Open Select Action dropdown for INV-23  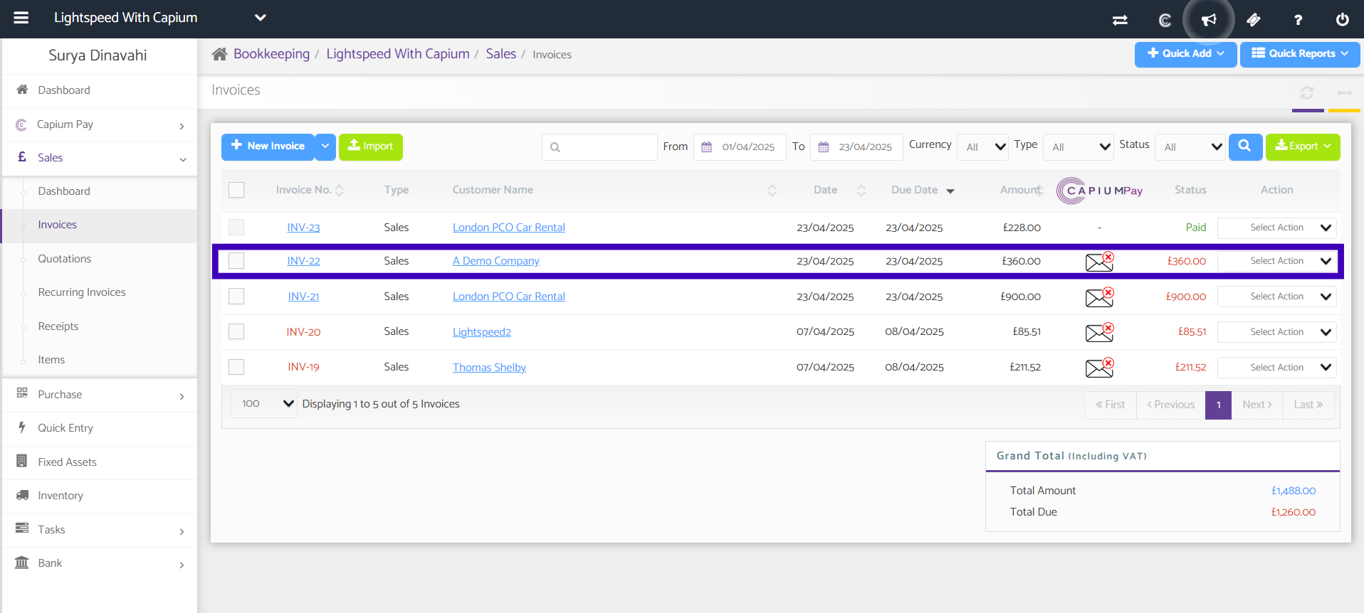coord(1277,228)
